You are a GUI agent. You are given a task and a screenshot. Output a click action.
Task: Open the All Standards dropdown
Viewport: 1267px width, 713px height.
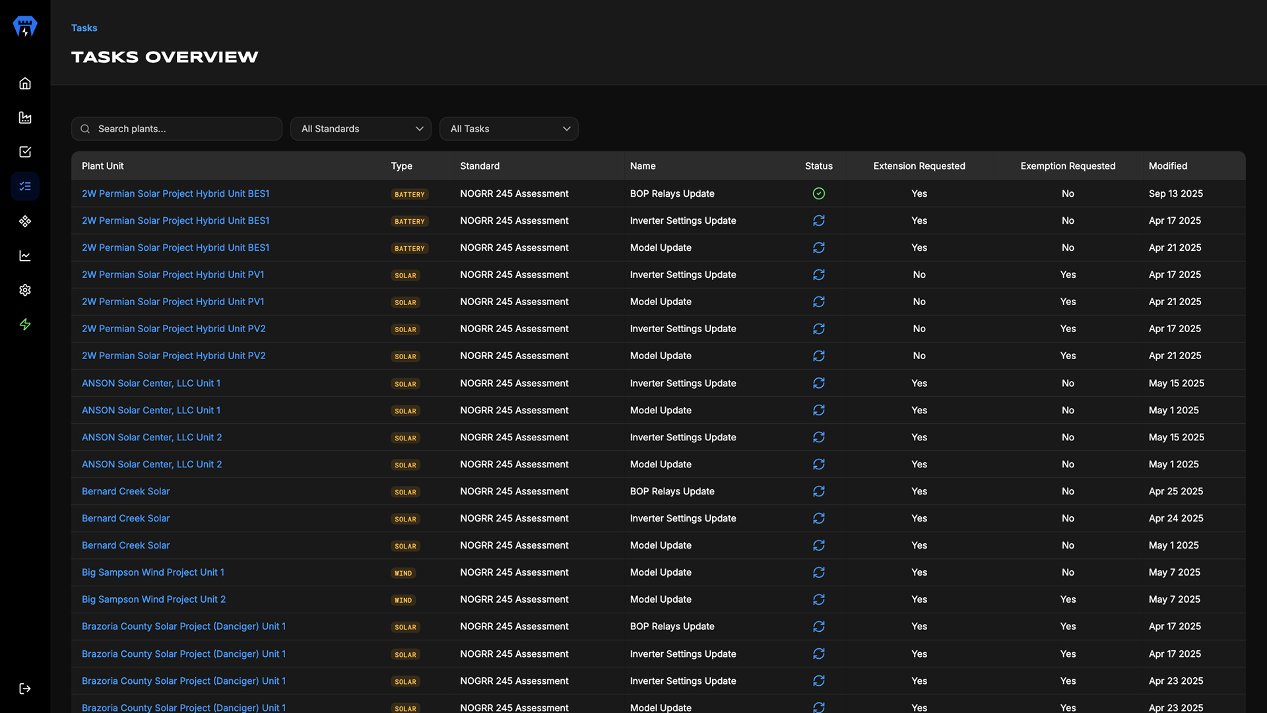point(361,129)
